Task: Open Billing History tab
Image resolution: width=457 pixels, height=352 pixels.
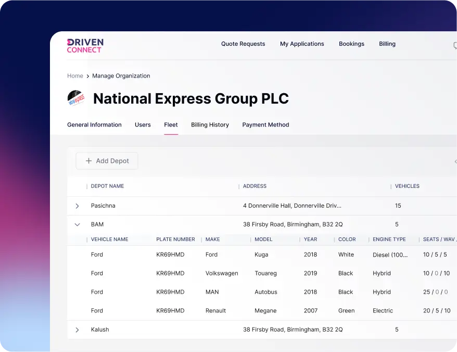Action: [210, 125]
